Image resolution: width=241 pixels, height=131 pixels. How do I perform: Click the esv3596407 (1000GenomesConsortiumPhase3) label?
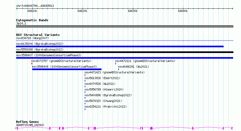[49, 55]
